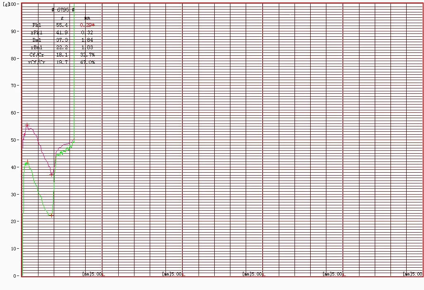Click the Y-axis label '90'
Image resolution: width=424 pixels, height=290 pixels.
(14, 31)
